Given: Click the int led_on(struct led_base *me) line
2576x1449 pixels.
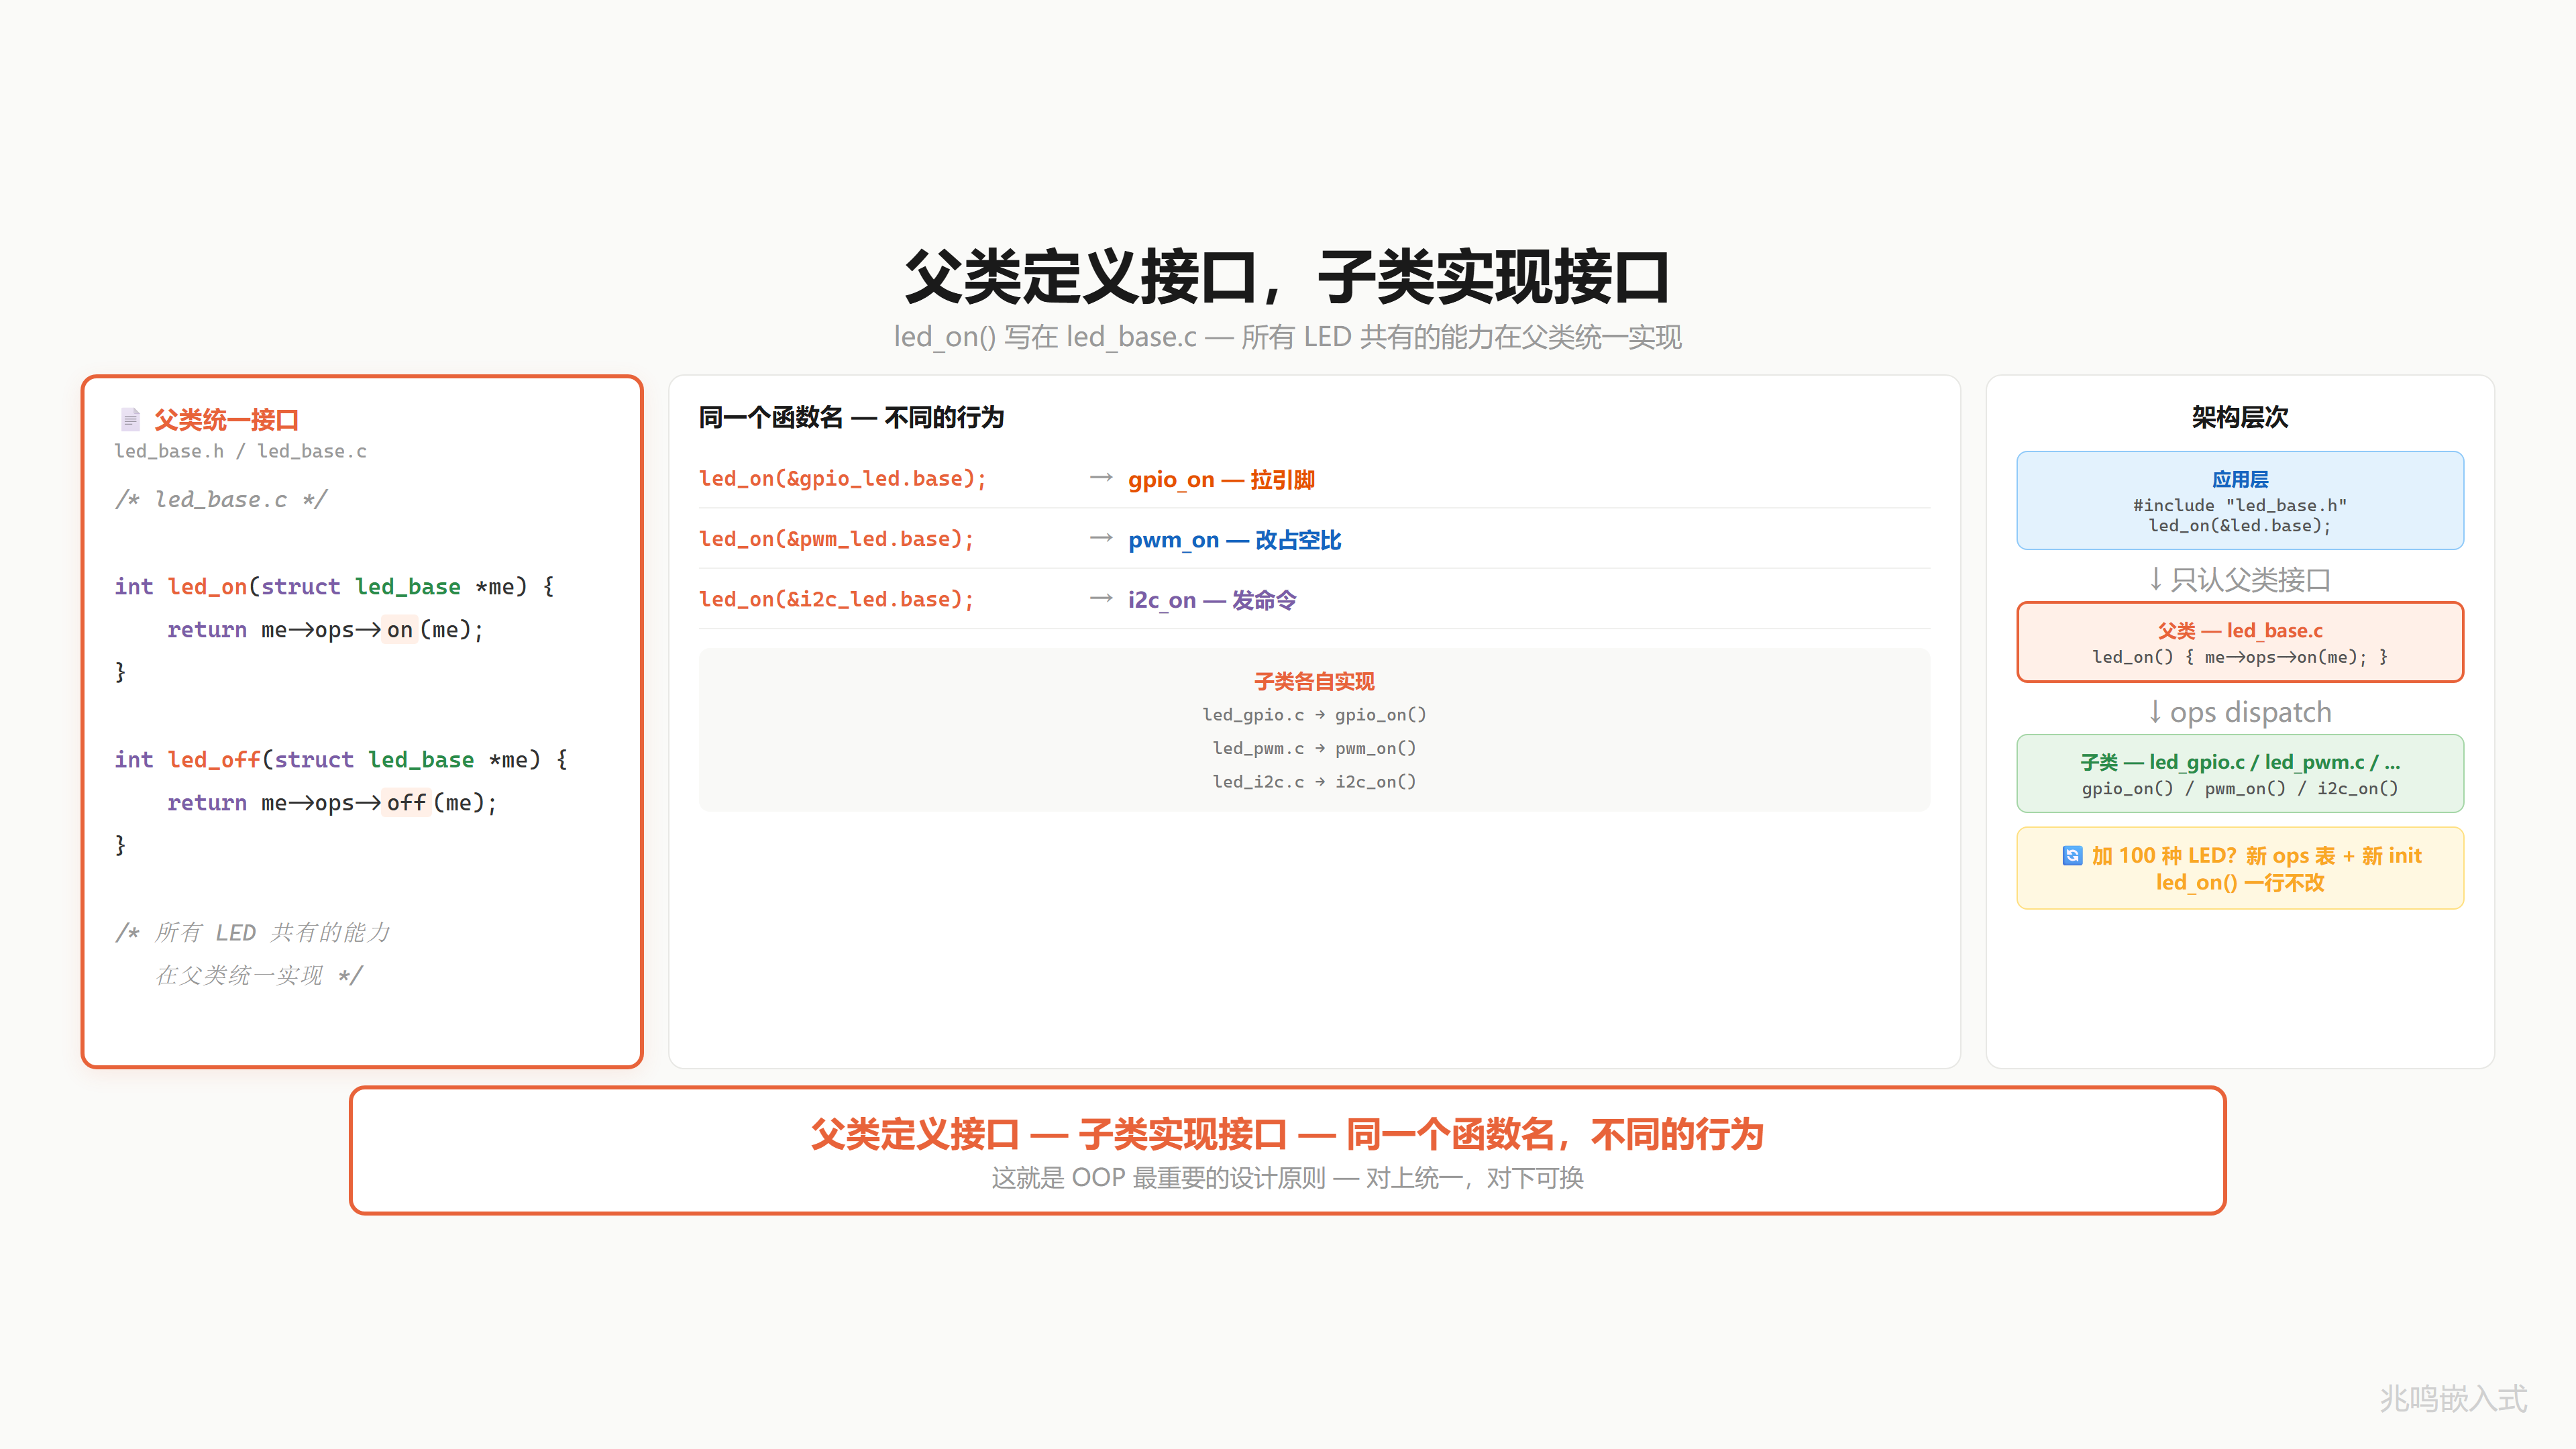Looking at the screenshot, I should click(x=334, y=587).
